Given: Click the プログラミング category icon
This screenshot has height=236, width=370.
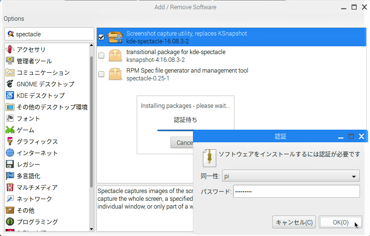Looking at the screenshot, I should click(10, 222).
